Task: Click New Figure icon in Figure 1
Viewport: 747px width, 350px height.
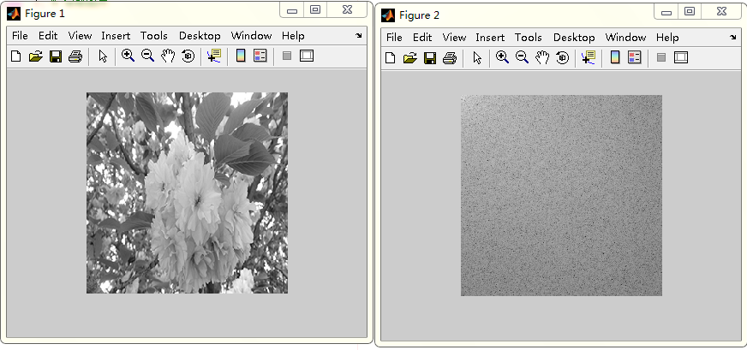Action: (15, 56)
